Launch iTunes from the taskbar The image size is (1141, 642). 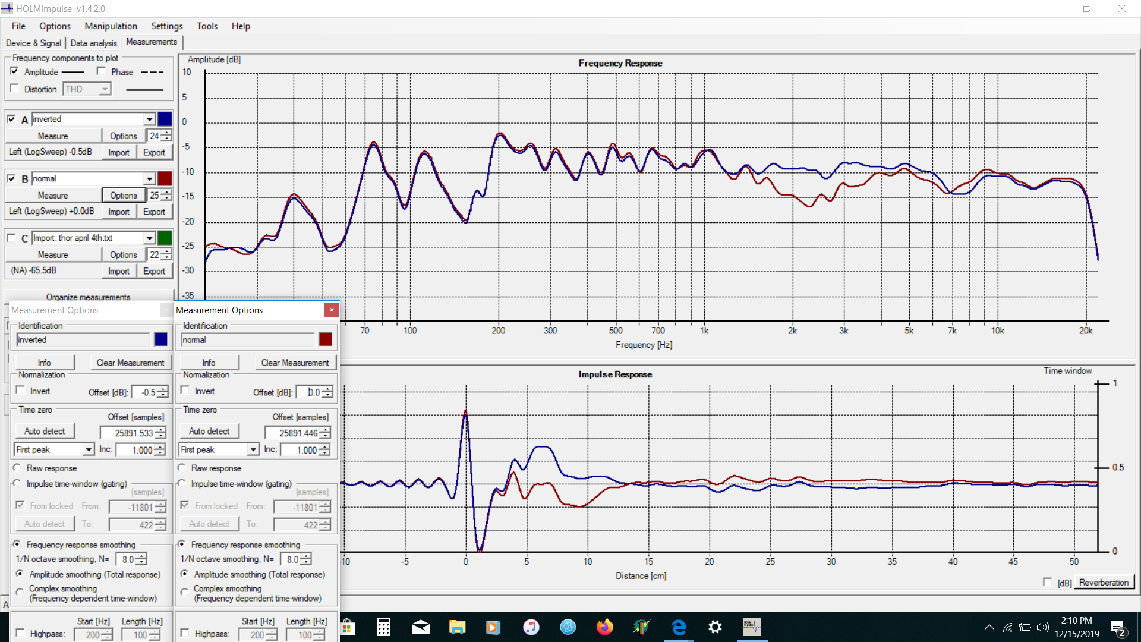[531, 627]
